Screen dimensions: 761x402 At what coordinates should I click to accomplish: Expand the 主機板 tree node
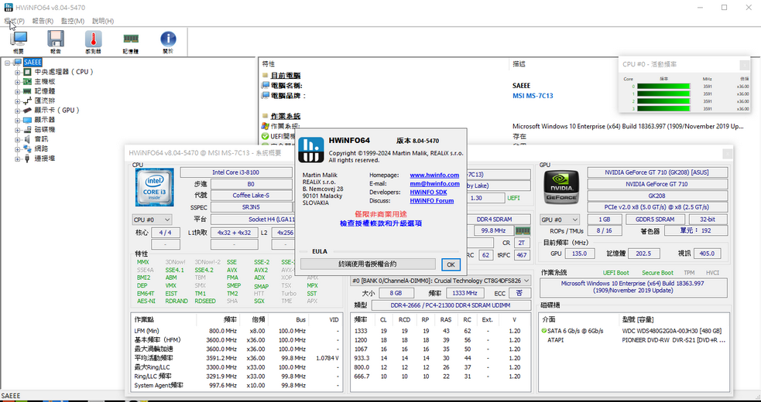[18, 81]
